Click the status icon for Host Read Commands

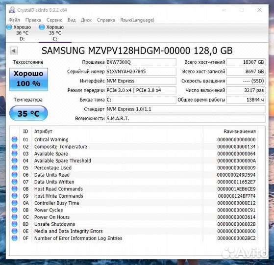coord(15,189)
